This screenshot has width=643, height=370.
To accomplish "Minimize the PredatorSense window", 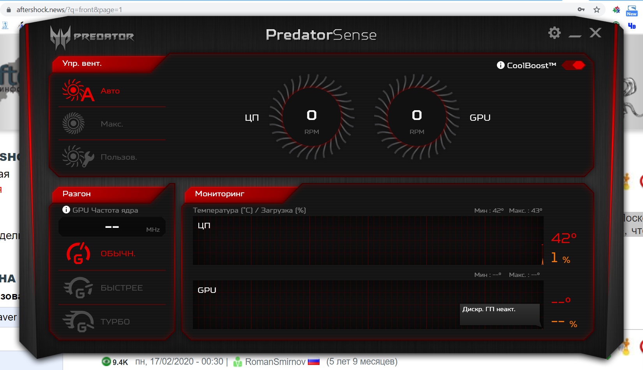I will pos(575,34).
